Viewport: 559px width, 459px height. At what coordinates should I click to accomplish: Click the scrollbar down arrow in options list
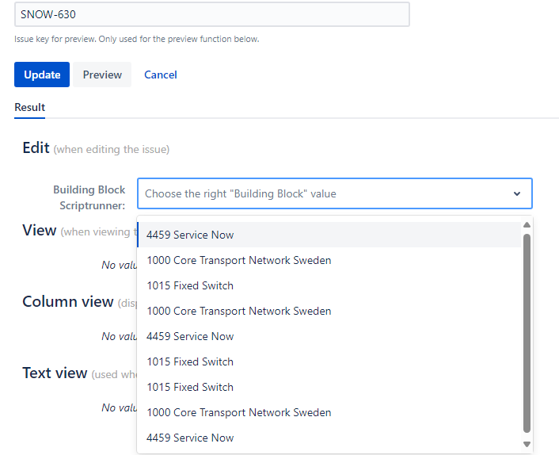click(527, 445)
